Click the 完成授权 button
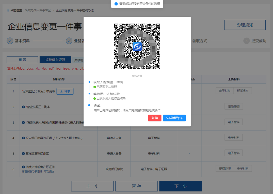Image resolution: width=273 pixels, height=194 pixels. (x=174, y=118)
